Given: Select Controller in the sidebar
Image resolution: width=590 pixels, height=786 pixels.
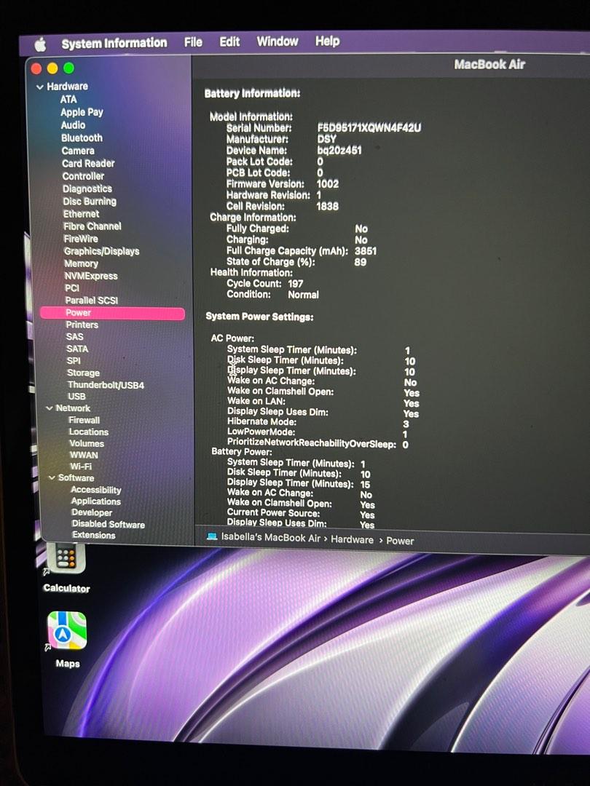Looking at the screenshot, I should [x=83, y=176].
